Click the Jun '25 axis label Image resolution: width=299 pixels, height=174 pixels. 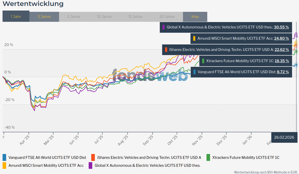click(74, 140)
